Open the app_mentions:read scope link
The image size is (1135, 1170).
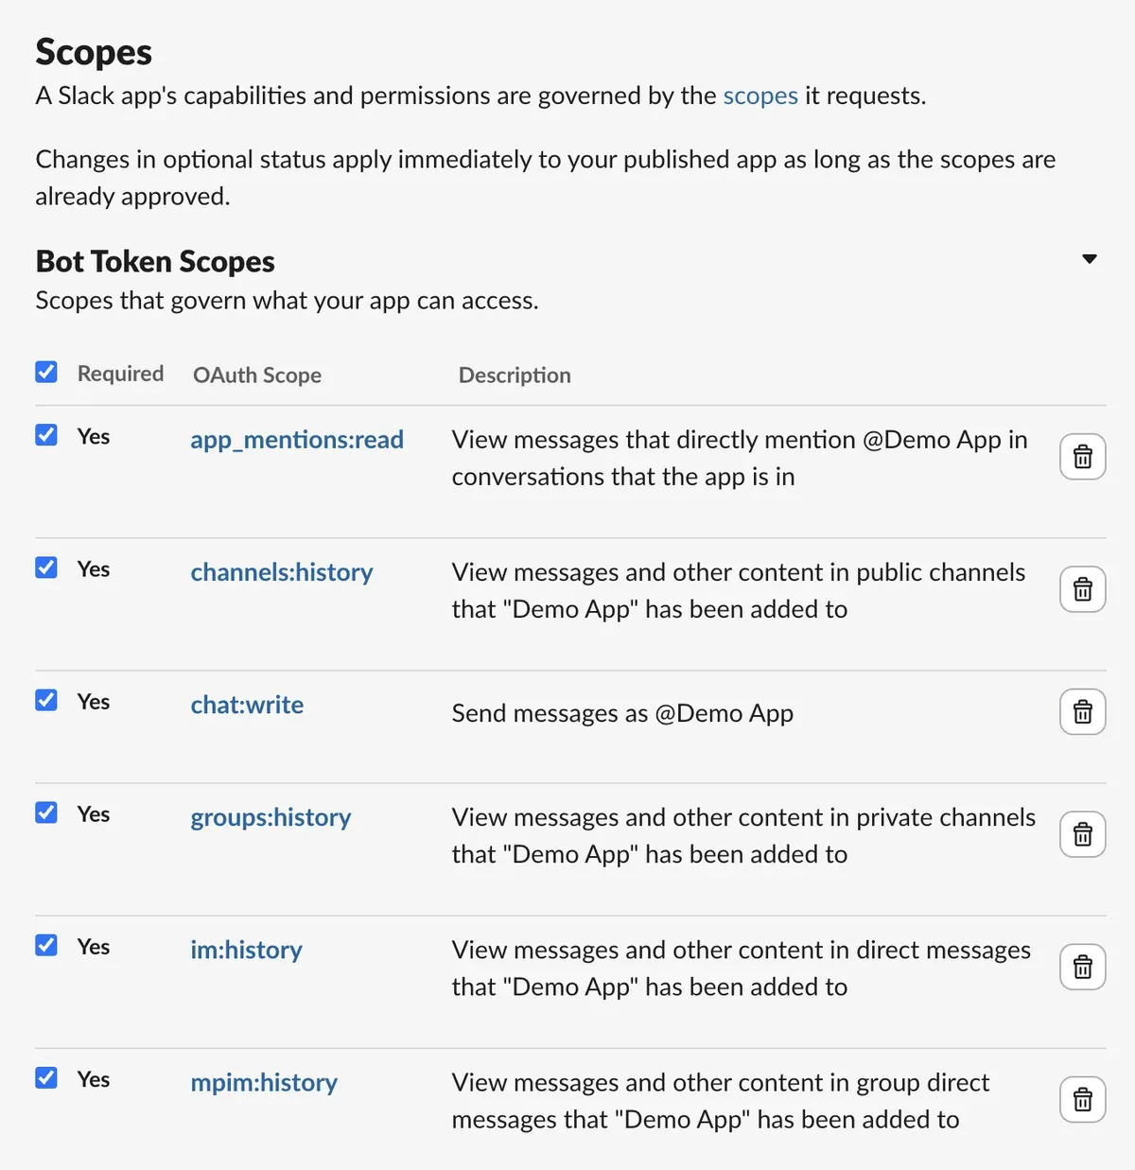coord(297,440)
